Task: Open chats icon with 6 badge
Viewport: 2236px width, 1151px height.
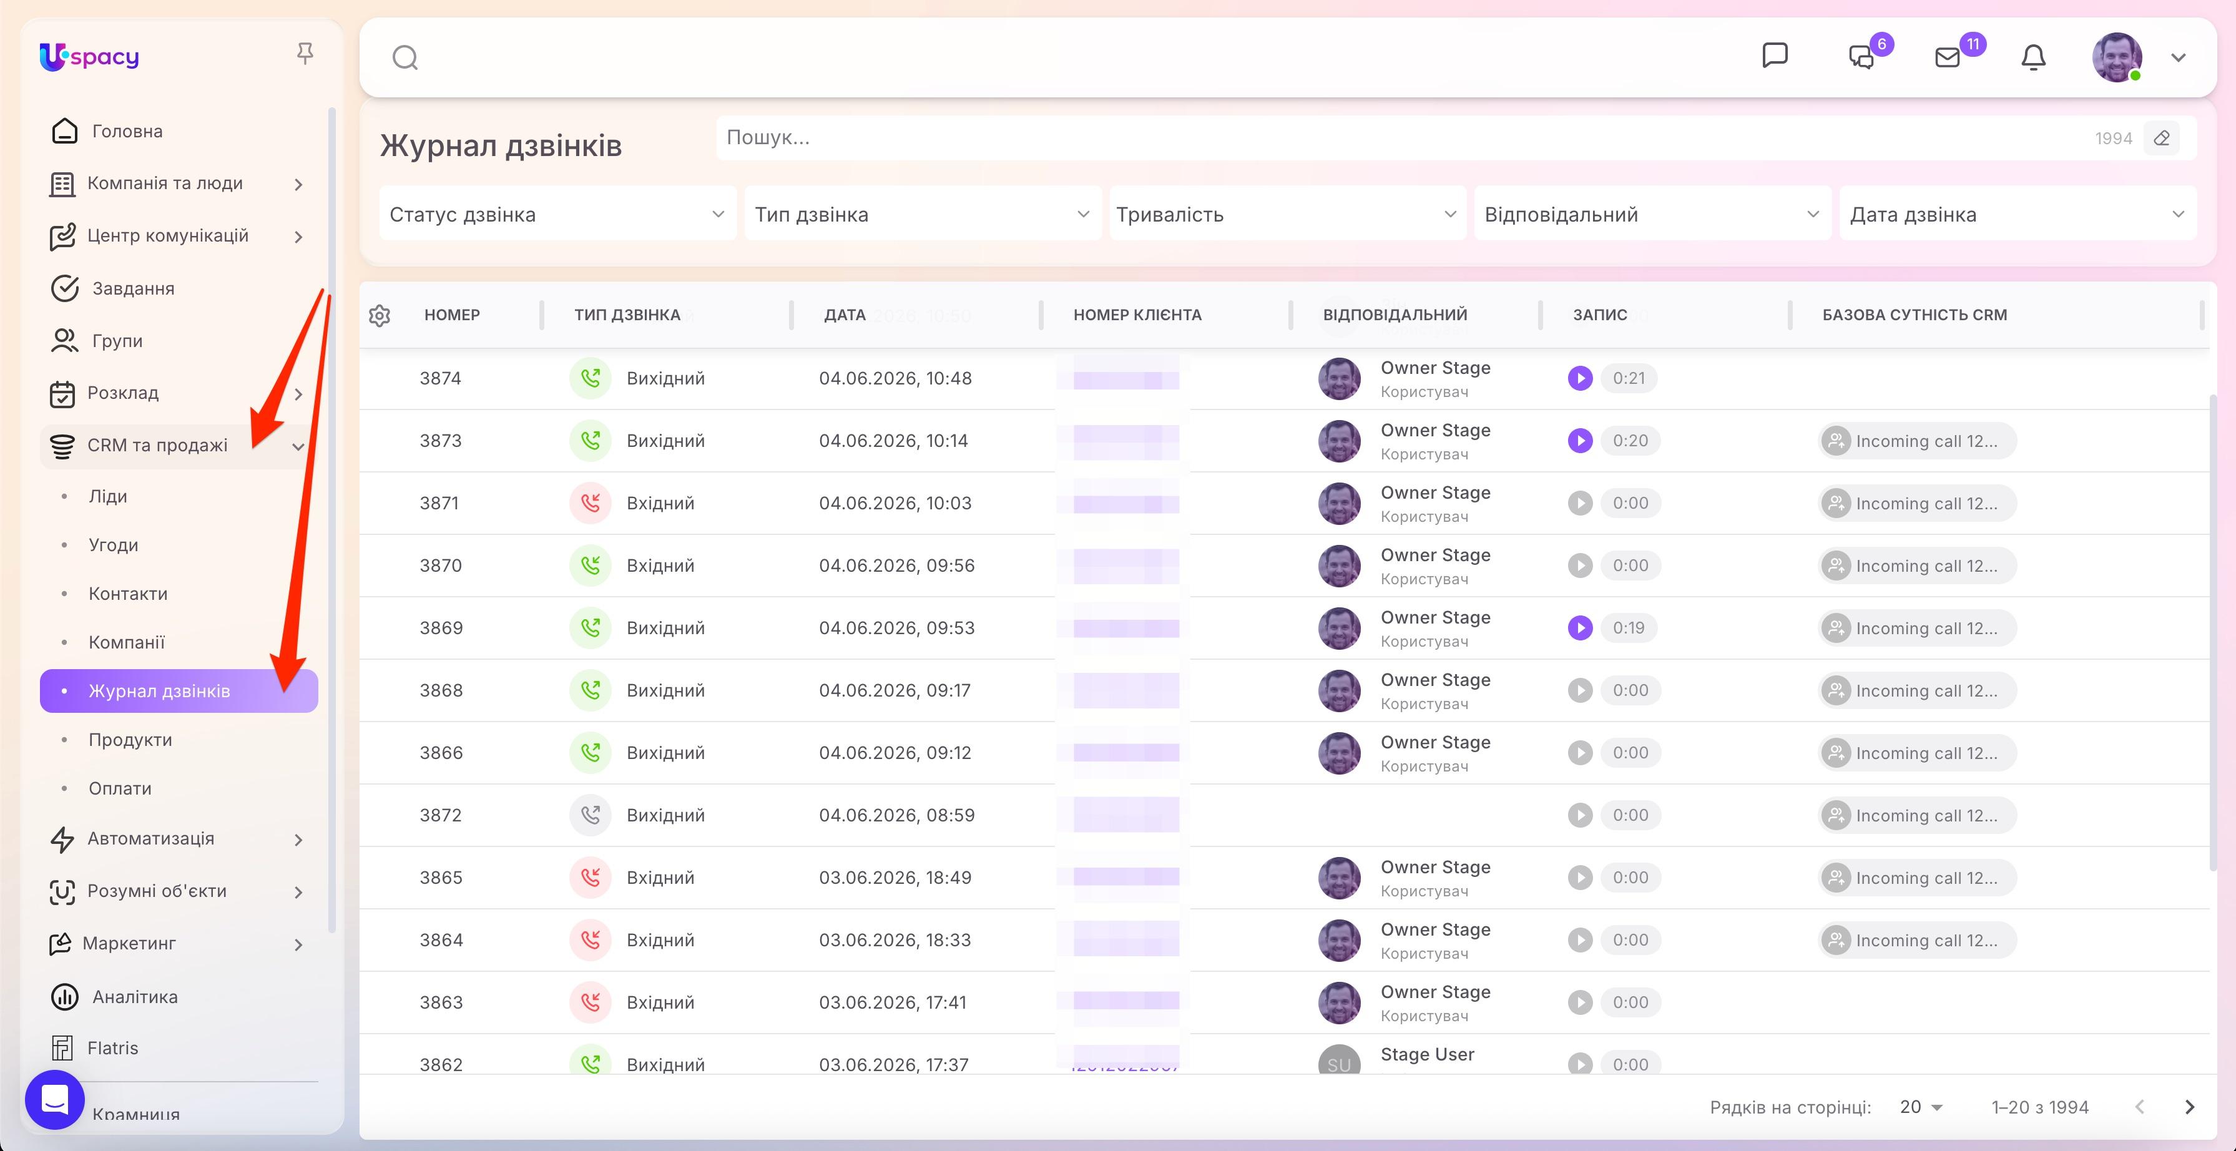Action: tap(1862, 57)
